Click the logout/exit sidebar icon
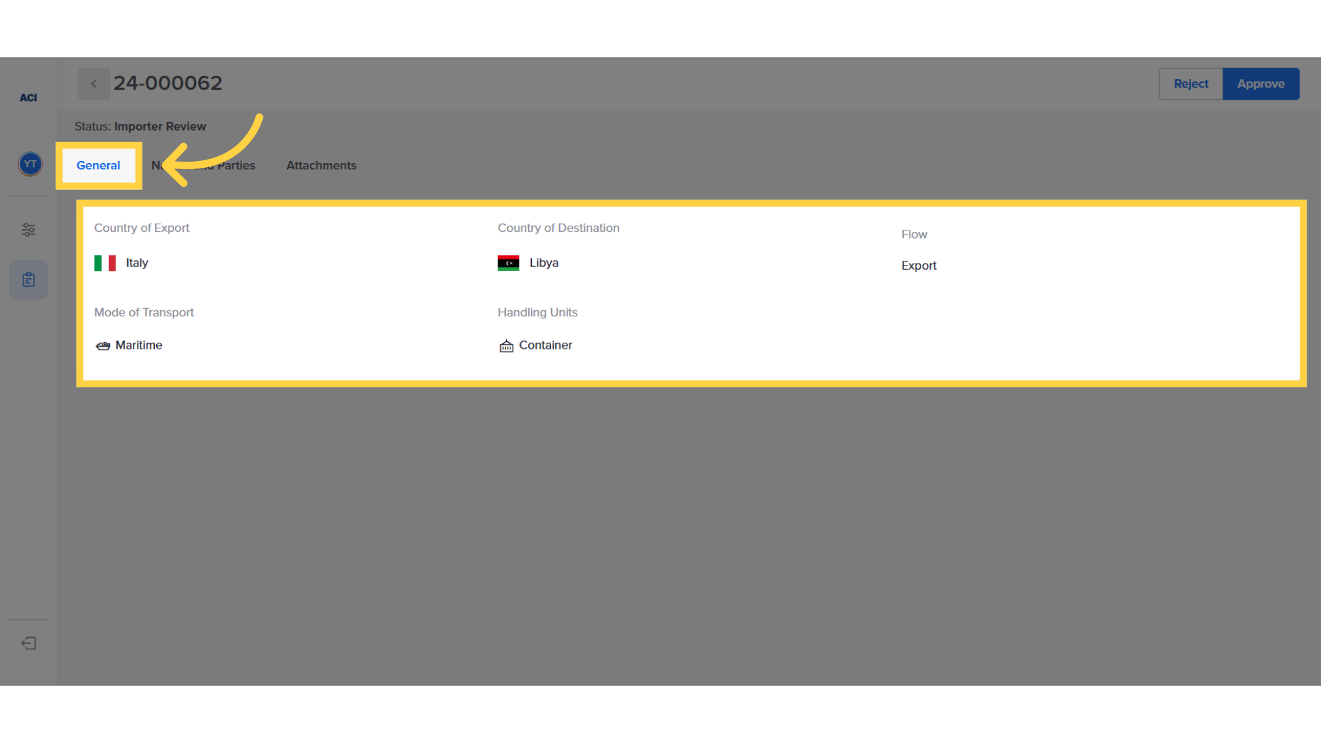 click(x=28, y=644)
